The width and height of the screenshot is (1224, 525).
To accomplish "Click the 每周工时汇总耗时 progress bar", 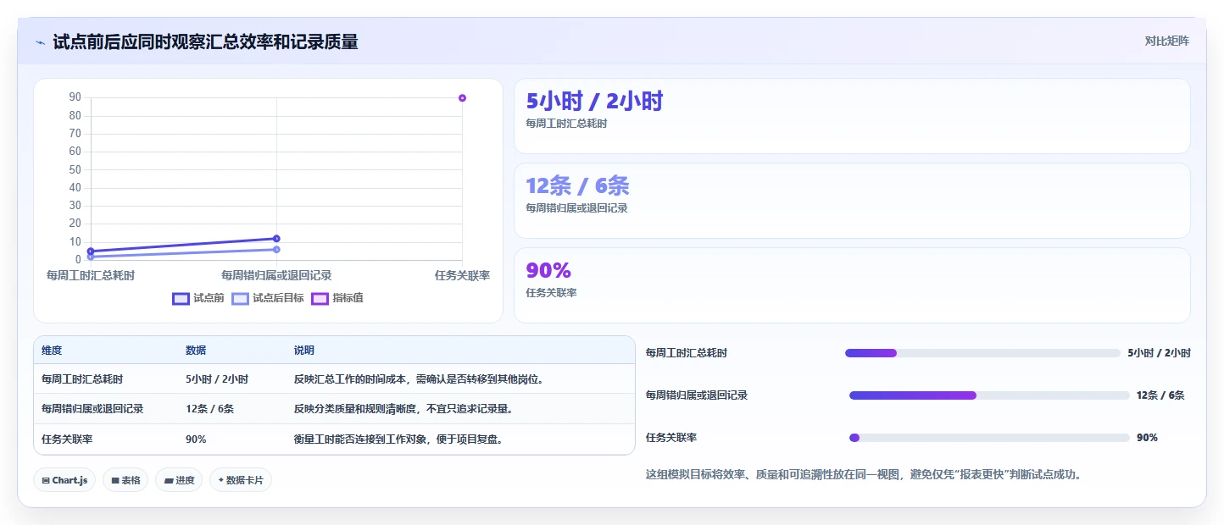I will pos(982,353).
